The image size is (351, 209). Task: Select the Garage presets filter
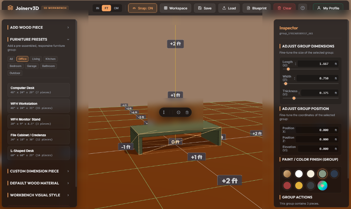(32, 66)
